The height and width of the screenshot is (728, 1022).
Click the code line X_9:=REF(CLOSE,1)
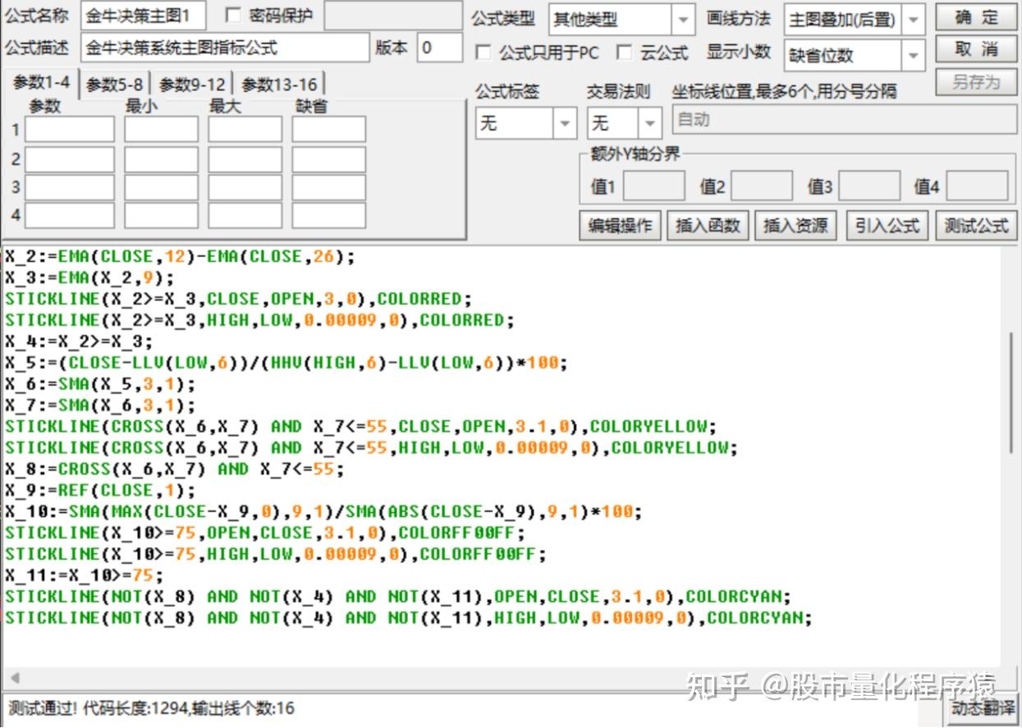[100, 490]
